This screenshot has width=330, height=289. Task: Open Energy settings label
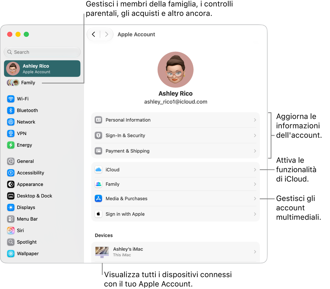[24, 145]
